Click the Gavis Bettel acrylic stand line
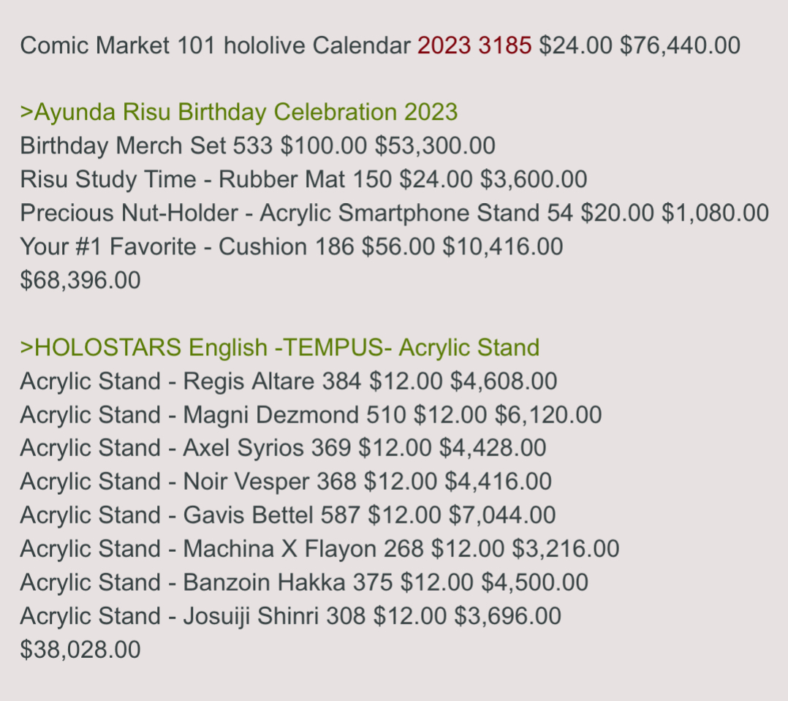The image size is (788, 701). 288,515
